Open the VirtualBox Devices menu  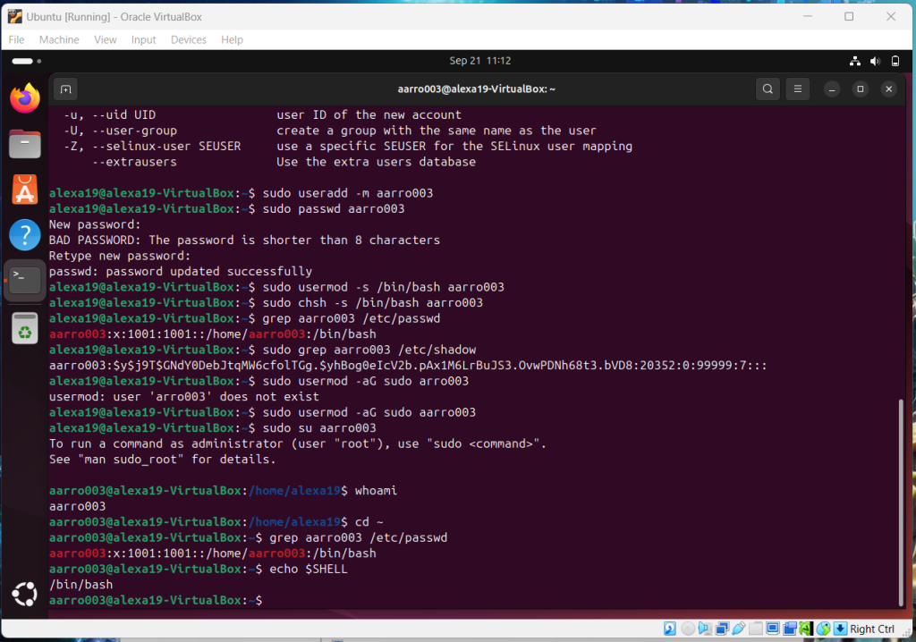(188, 40)
